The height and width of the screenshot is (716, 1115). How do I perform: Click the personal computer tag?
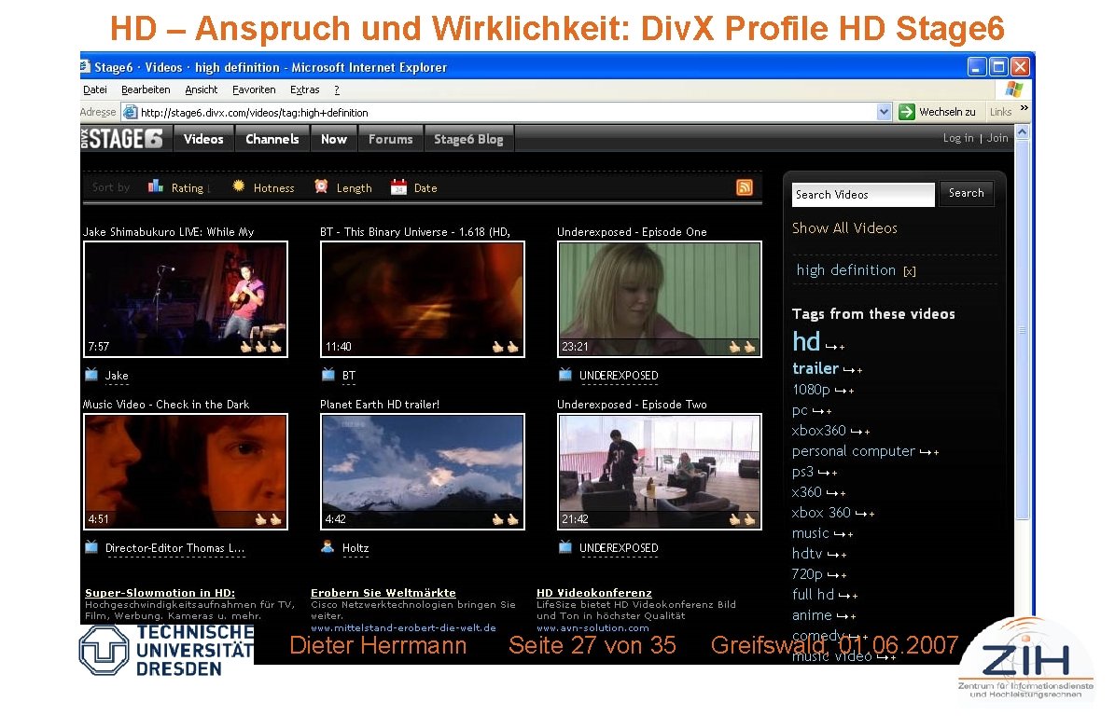(854, 451)
